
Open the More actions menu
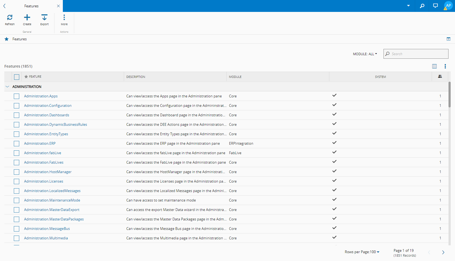(x=64, y=18)
